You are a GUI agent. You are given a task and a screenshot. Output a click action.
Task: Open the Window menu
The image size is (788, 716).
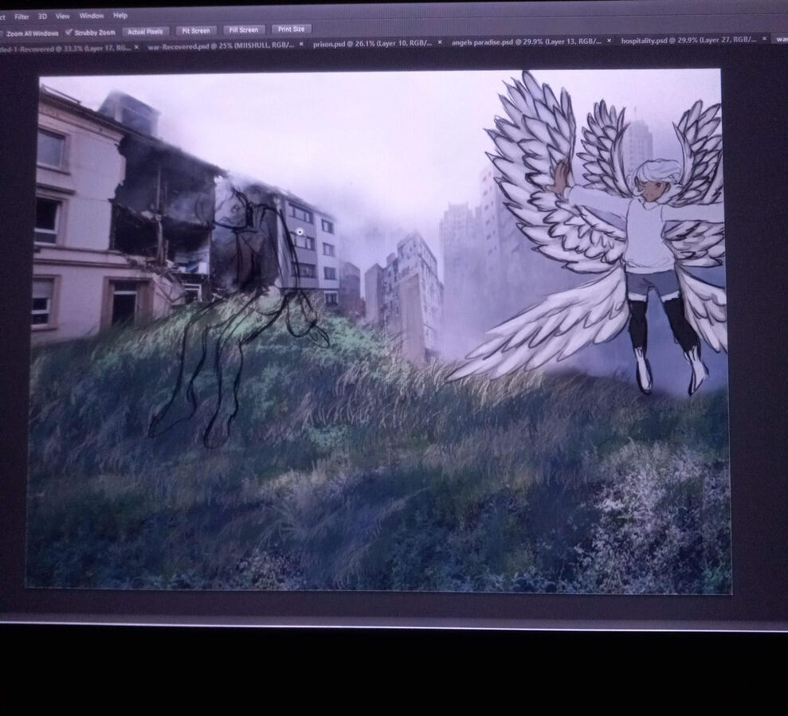coord(92,16)
